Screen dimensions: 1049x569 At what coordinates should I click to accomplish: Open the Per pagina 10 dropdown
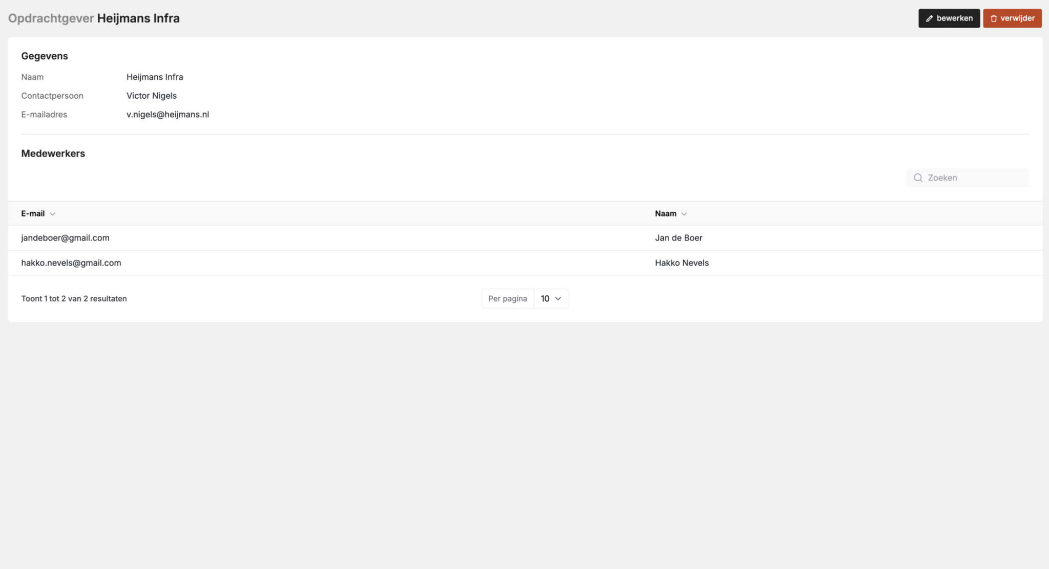click(x=551, y=298)
